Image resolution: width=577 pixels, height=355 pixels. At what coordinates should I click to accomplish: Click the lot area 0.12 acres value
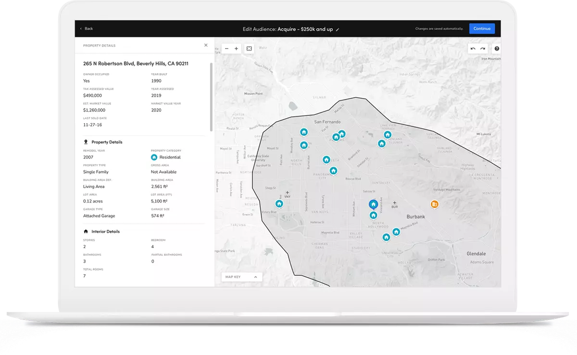93,201
